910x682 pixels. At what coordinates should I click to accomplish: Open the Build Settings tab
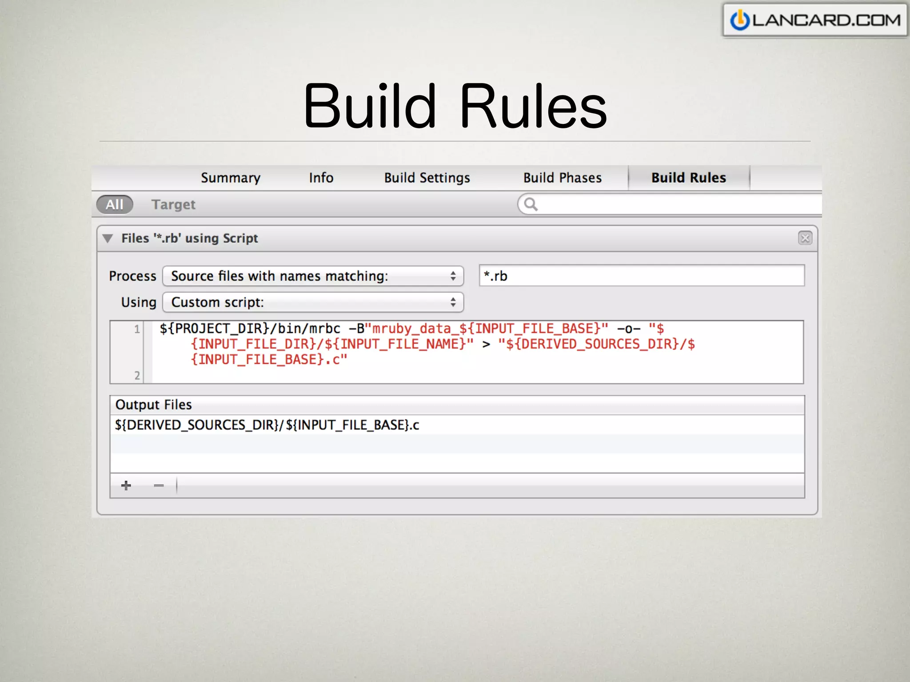pos(427,178)
